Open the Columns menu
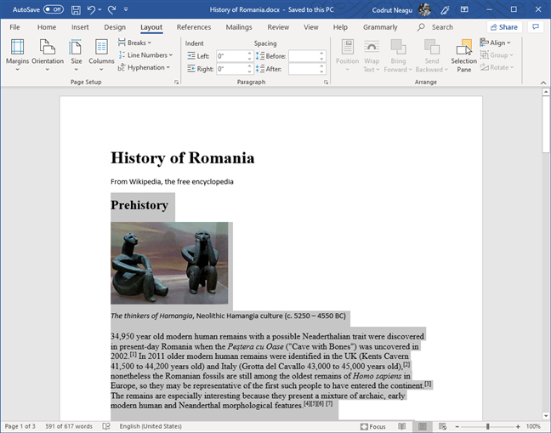The height and width of the screenshot is (433, 551). click(101, 54)
